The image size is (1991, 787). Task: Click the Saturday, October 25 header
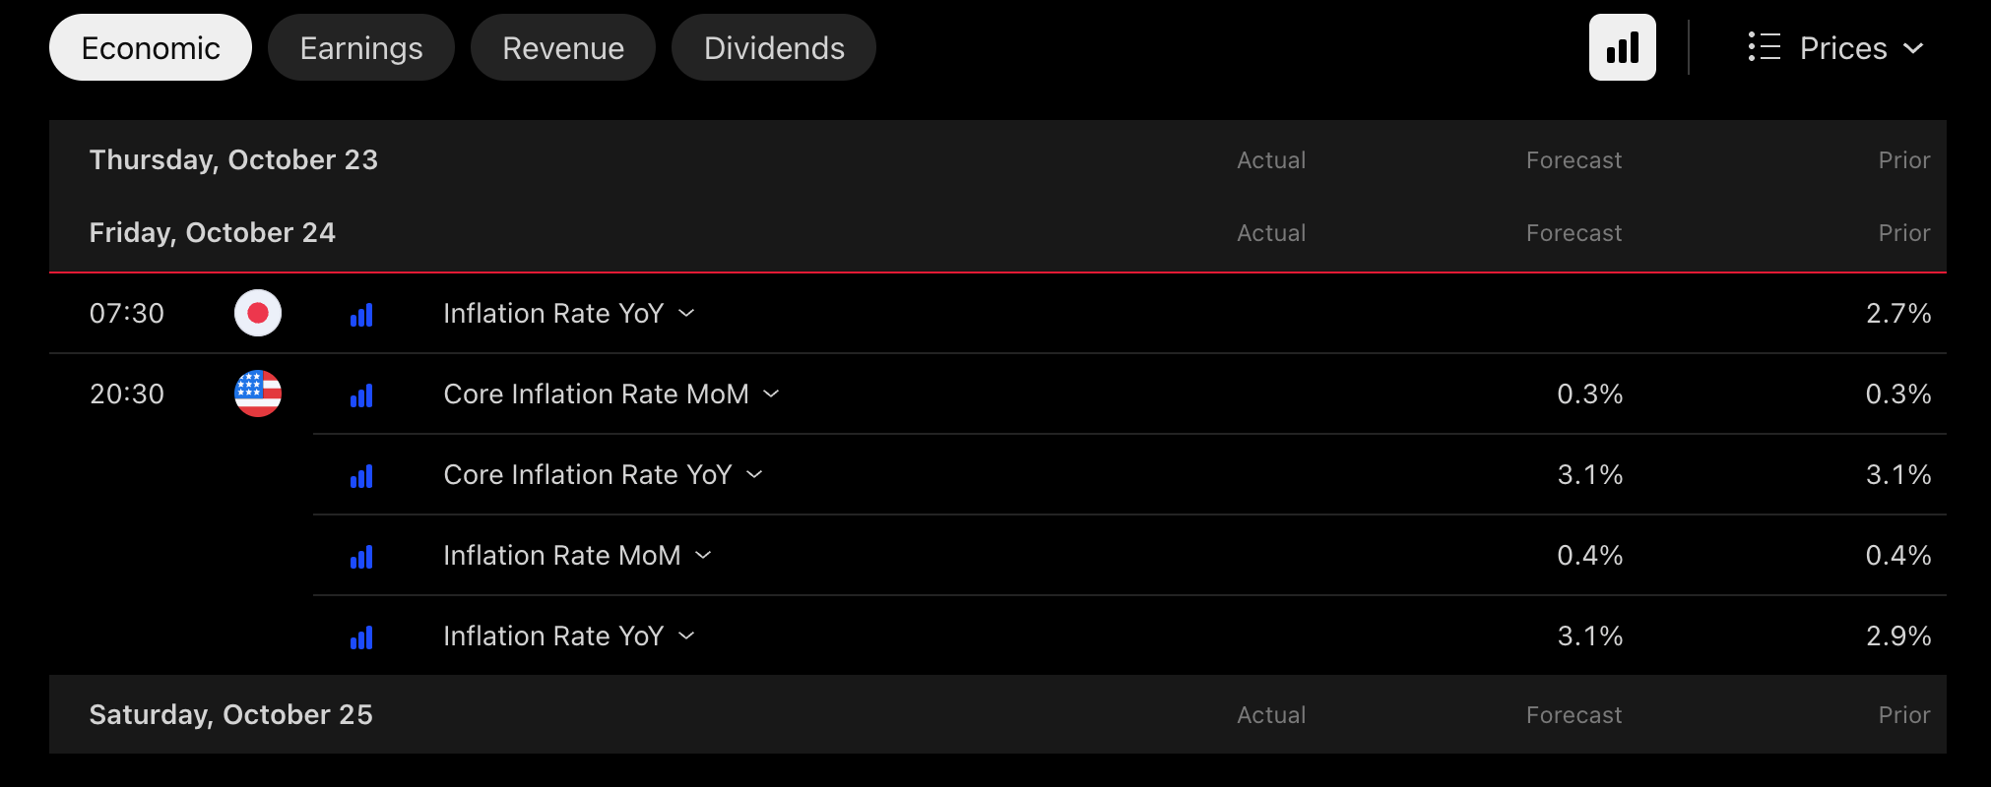tap(231, 714)
